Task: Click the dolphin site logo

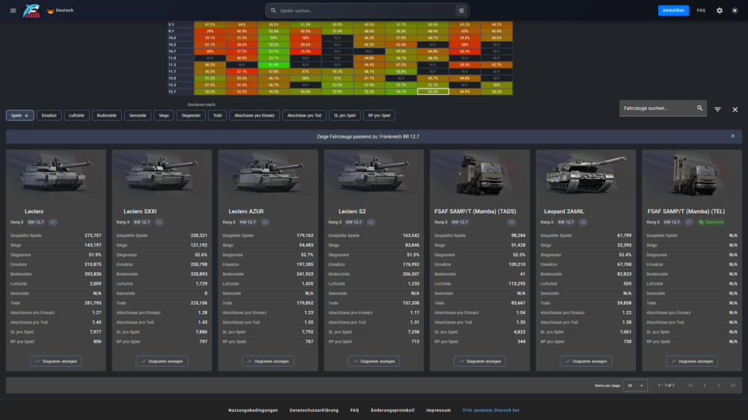Action: point(31,10)
